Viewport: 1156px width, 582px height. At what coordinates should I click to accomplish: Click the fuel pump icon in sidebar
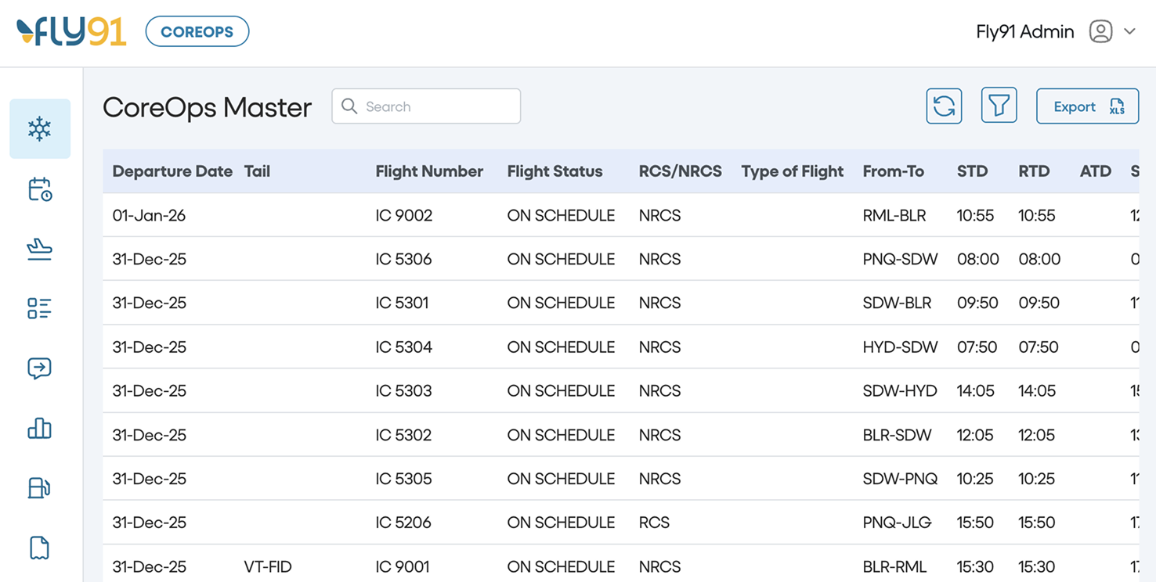(40, 487)
